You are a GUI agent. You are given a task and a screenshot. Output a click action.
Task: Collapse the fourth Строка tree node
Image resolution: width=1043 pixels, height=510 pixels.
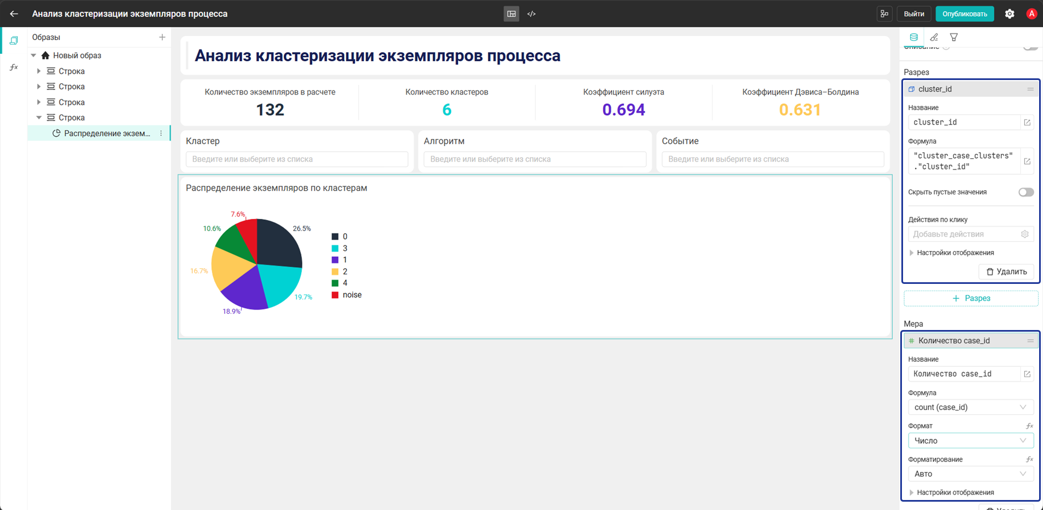pos(39,118)
